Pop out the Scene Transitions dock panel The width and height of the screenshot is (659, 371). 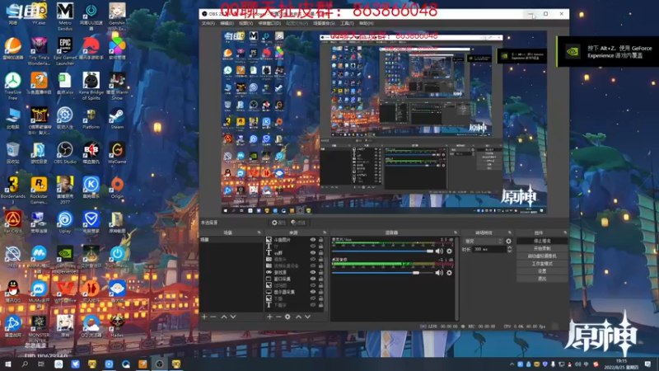coord(510,232)
